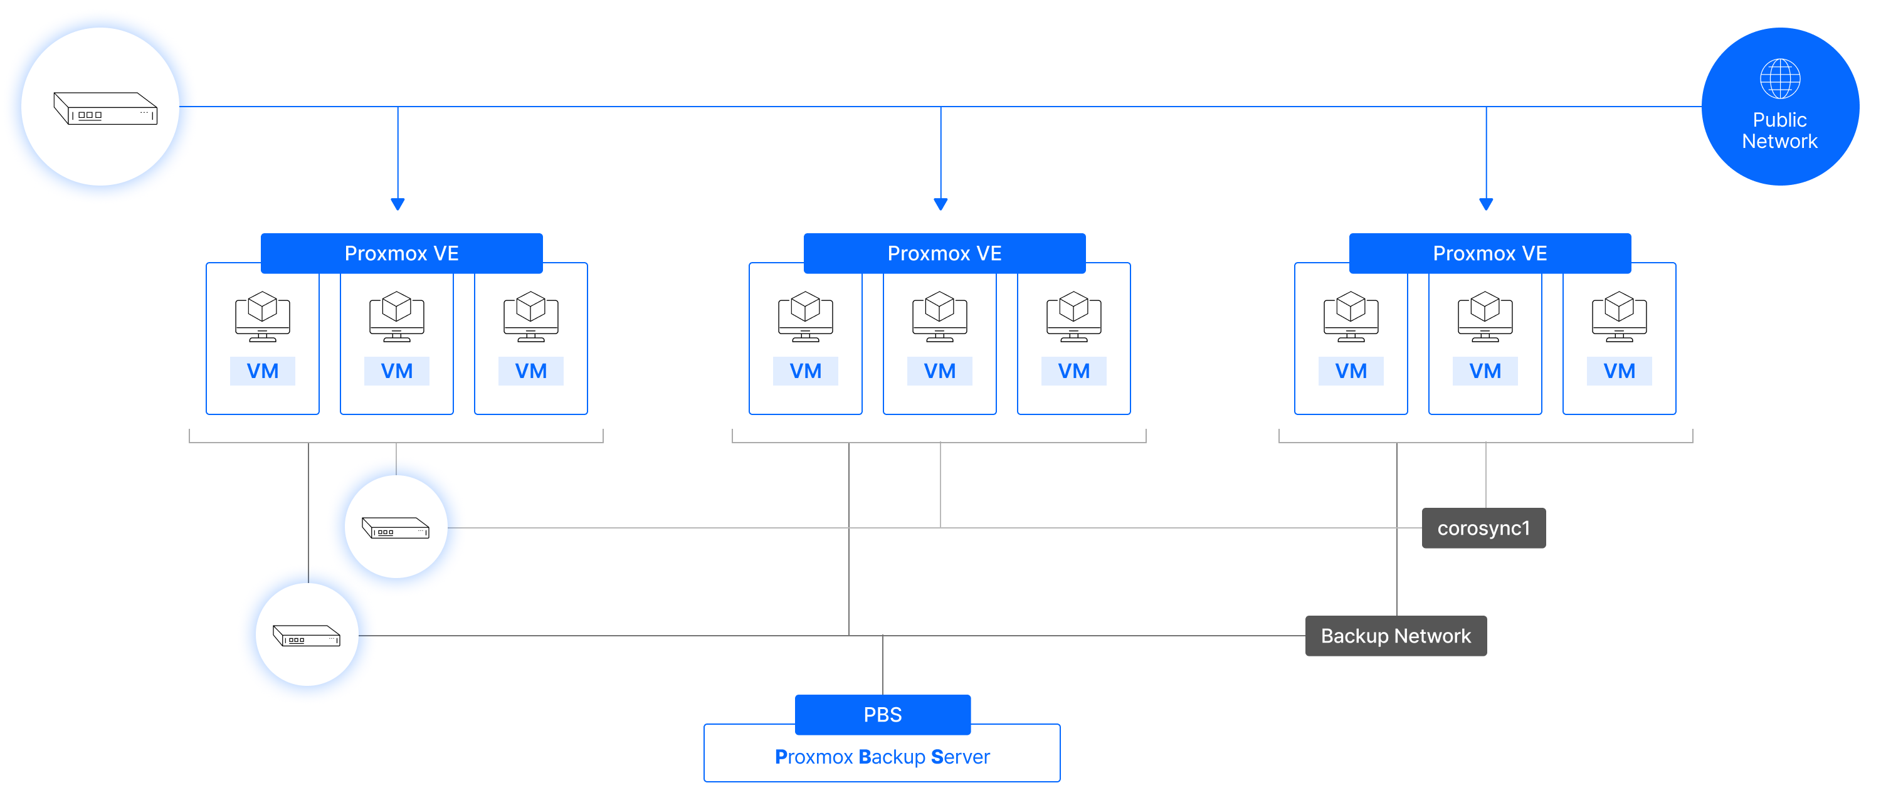The width and height of the screenshot is (1881, 810).
Task: Click the left Proxmox VE header
Action: (402, 253)
